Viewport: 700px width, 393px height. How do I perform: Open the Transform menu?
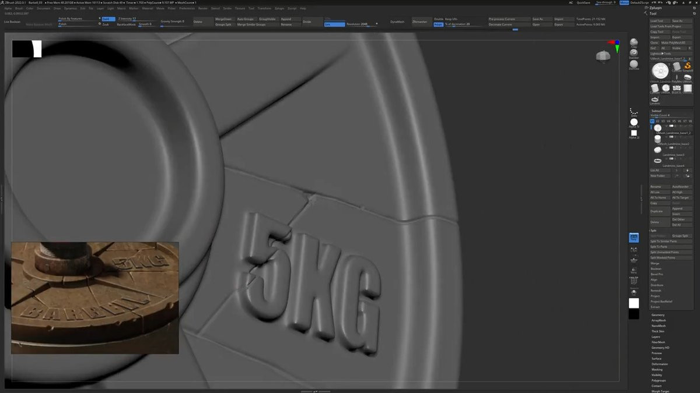(x=264, y=8)
